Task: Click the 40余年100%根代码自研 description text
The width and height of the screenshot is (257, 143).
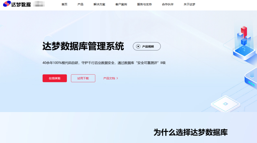Action: coord(104,63)
